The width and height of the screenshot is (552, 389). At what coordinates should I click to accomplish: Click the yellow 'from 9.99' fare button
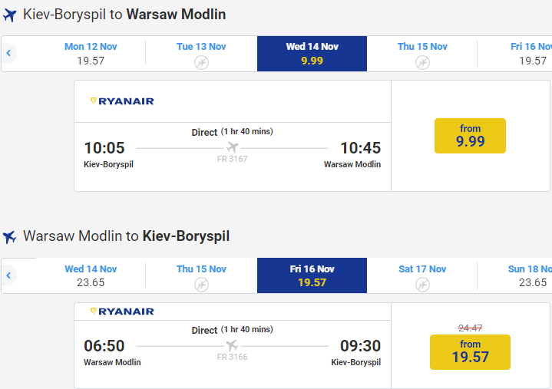click(470, 136)
